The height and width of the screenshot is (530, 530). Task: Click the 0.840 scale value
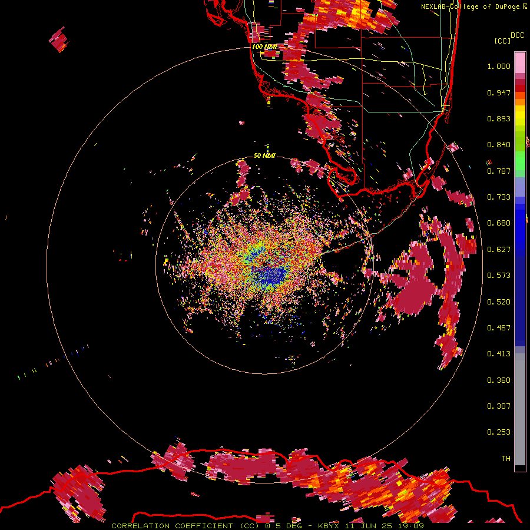click(499, 145)
